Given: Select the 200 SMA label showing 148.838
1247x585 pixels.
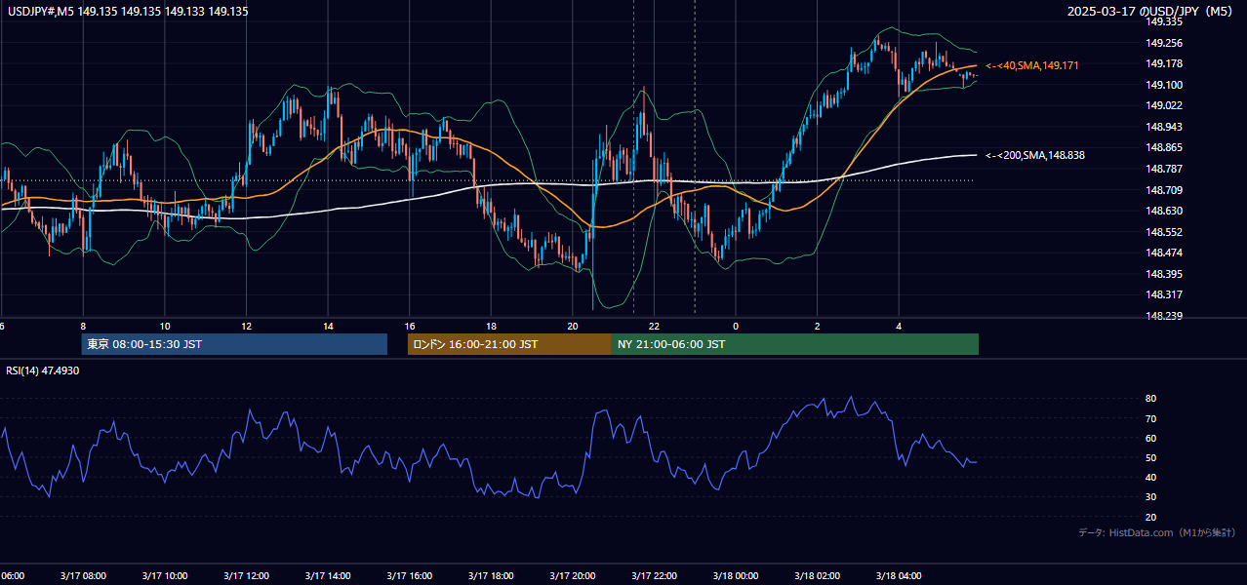Looking at the screenshot, I should 1035,155.
